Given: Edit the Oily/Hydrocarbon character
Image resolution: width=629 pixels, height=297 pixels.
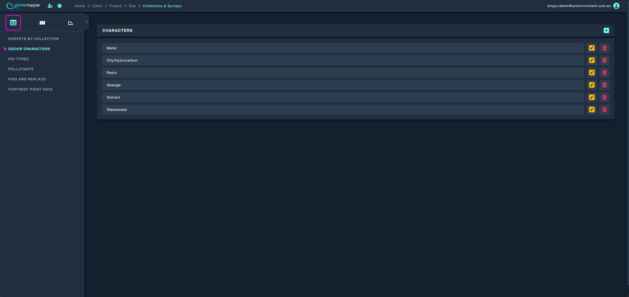Looking at the screenshot, I should point(592,60).
